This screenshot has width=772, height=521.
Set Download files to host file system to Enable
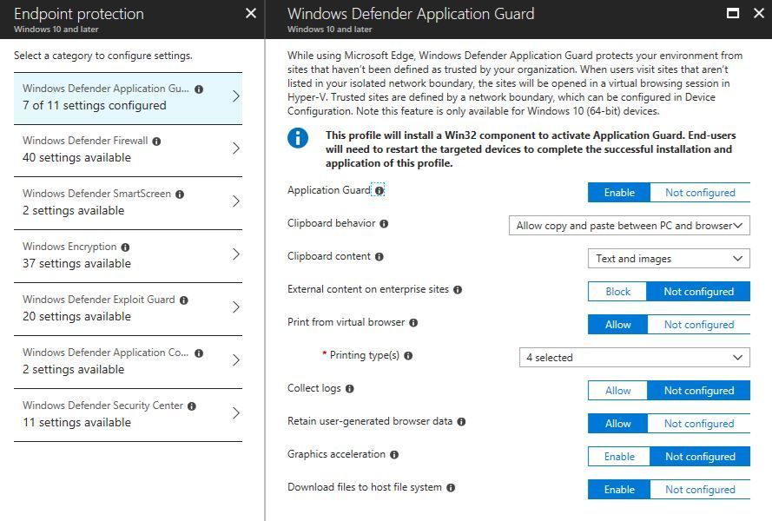point(619,490)
